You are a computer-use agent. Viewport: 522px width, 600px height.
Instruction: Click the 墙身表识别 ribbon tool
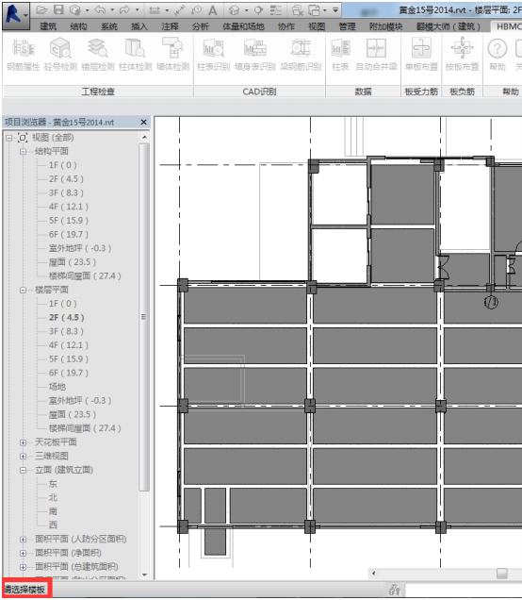(255, 55)
